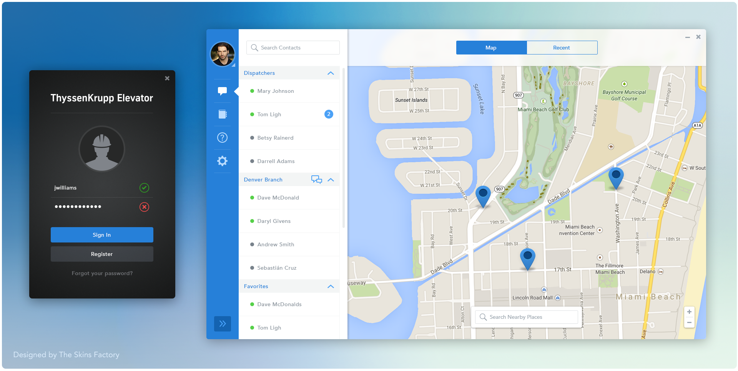Click Miami Beach Golf Club marker
Screen dimensions: 738x371
[x=544, y=101]
